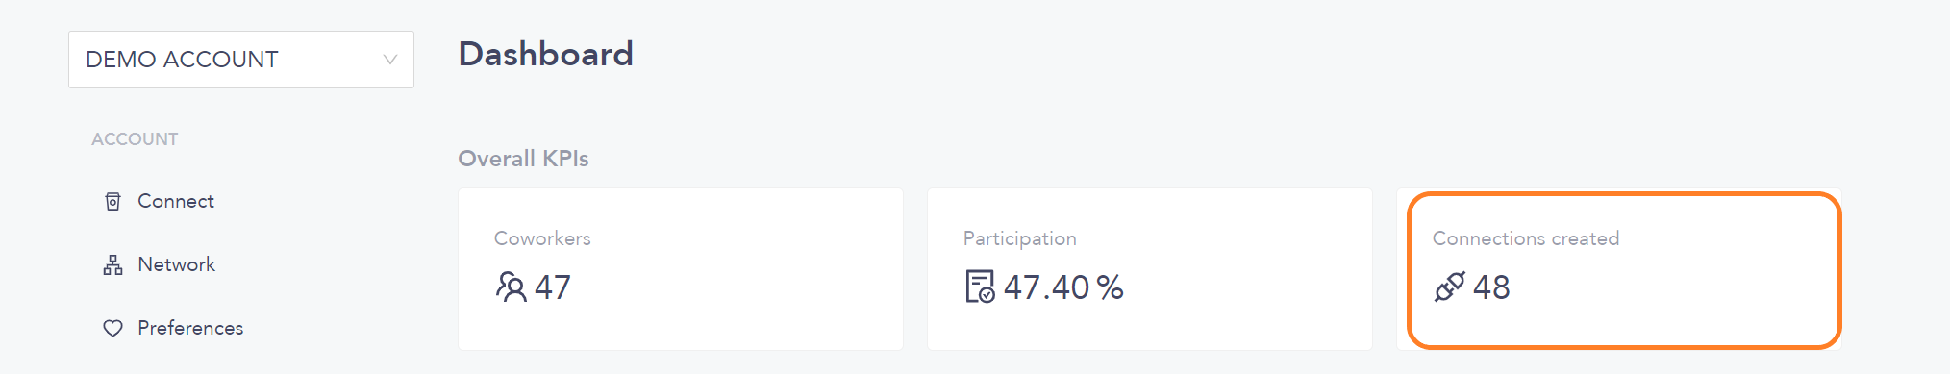Click the Dashboard page heading
This screenshot has width=1950, height=374.
pyautogui.click(x=546, y=54)
